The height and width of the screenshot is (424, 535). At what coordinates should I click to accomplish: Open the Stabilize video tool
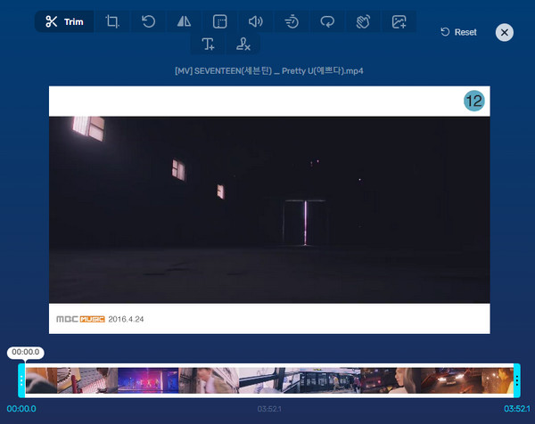click(x=363, y=21)
